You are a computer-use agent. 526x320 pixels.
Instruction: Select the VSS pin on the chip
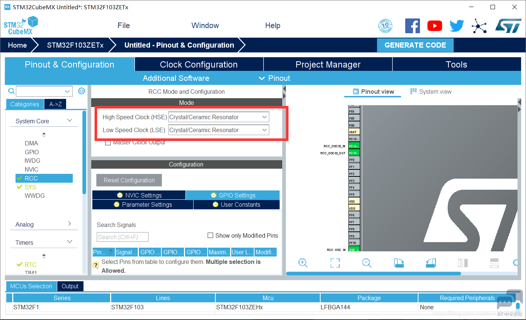(x=354, y=202)
